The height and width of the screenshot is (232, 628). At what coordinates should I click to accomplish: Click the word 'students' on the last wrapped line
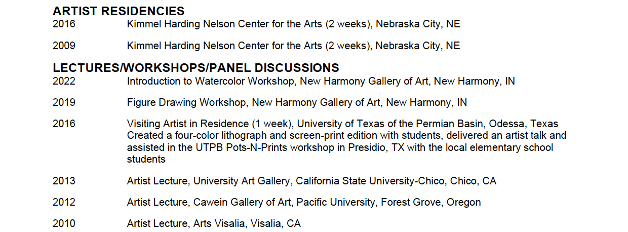pos(146,159)
